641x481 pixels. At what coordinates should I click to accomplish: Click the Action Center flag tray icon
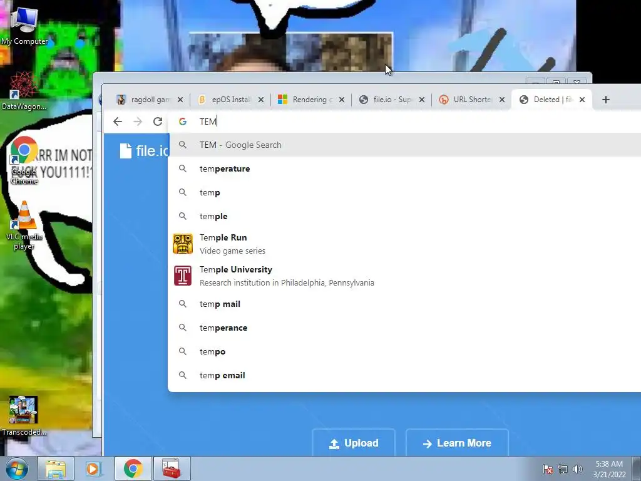tap(547, 469)
